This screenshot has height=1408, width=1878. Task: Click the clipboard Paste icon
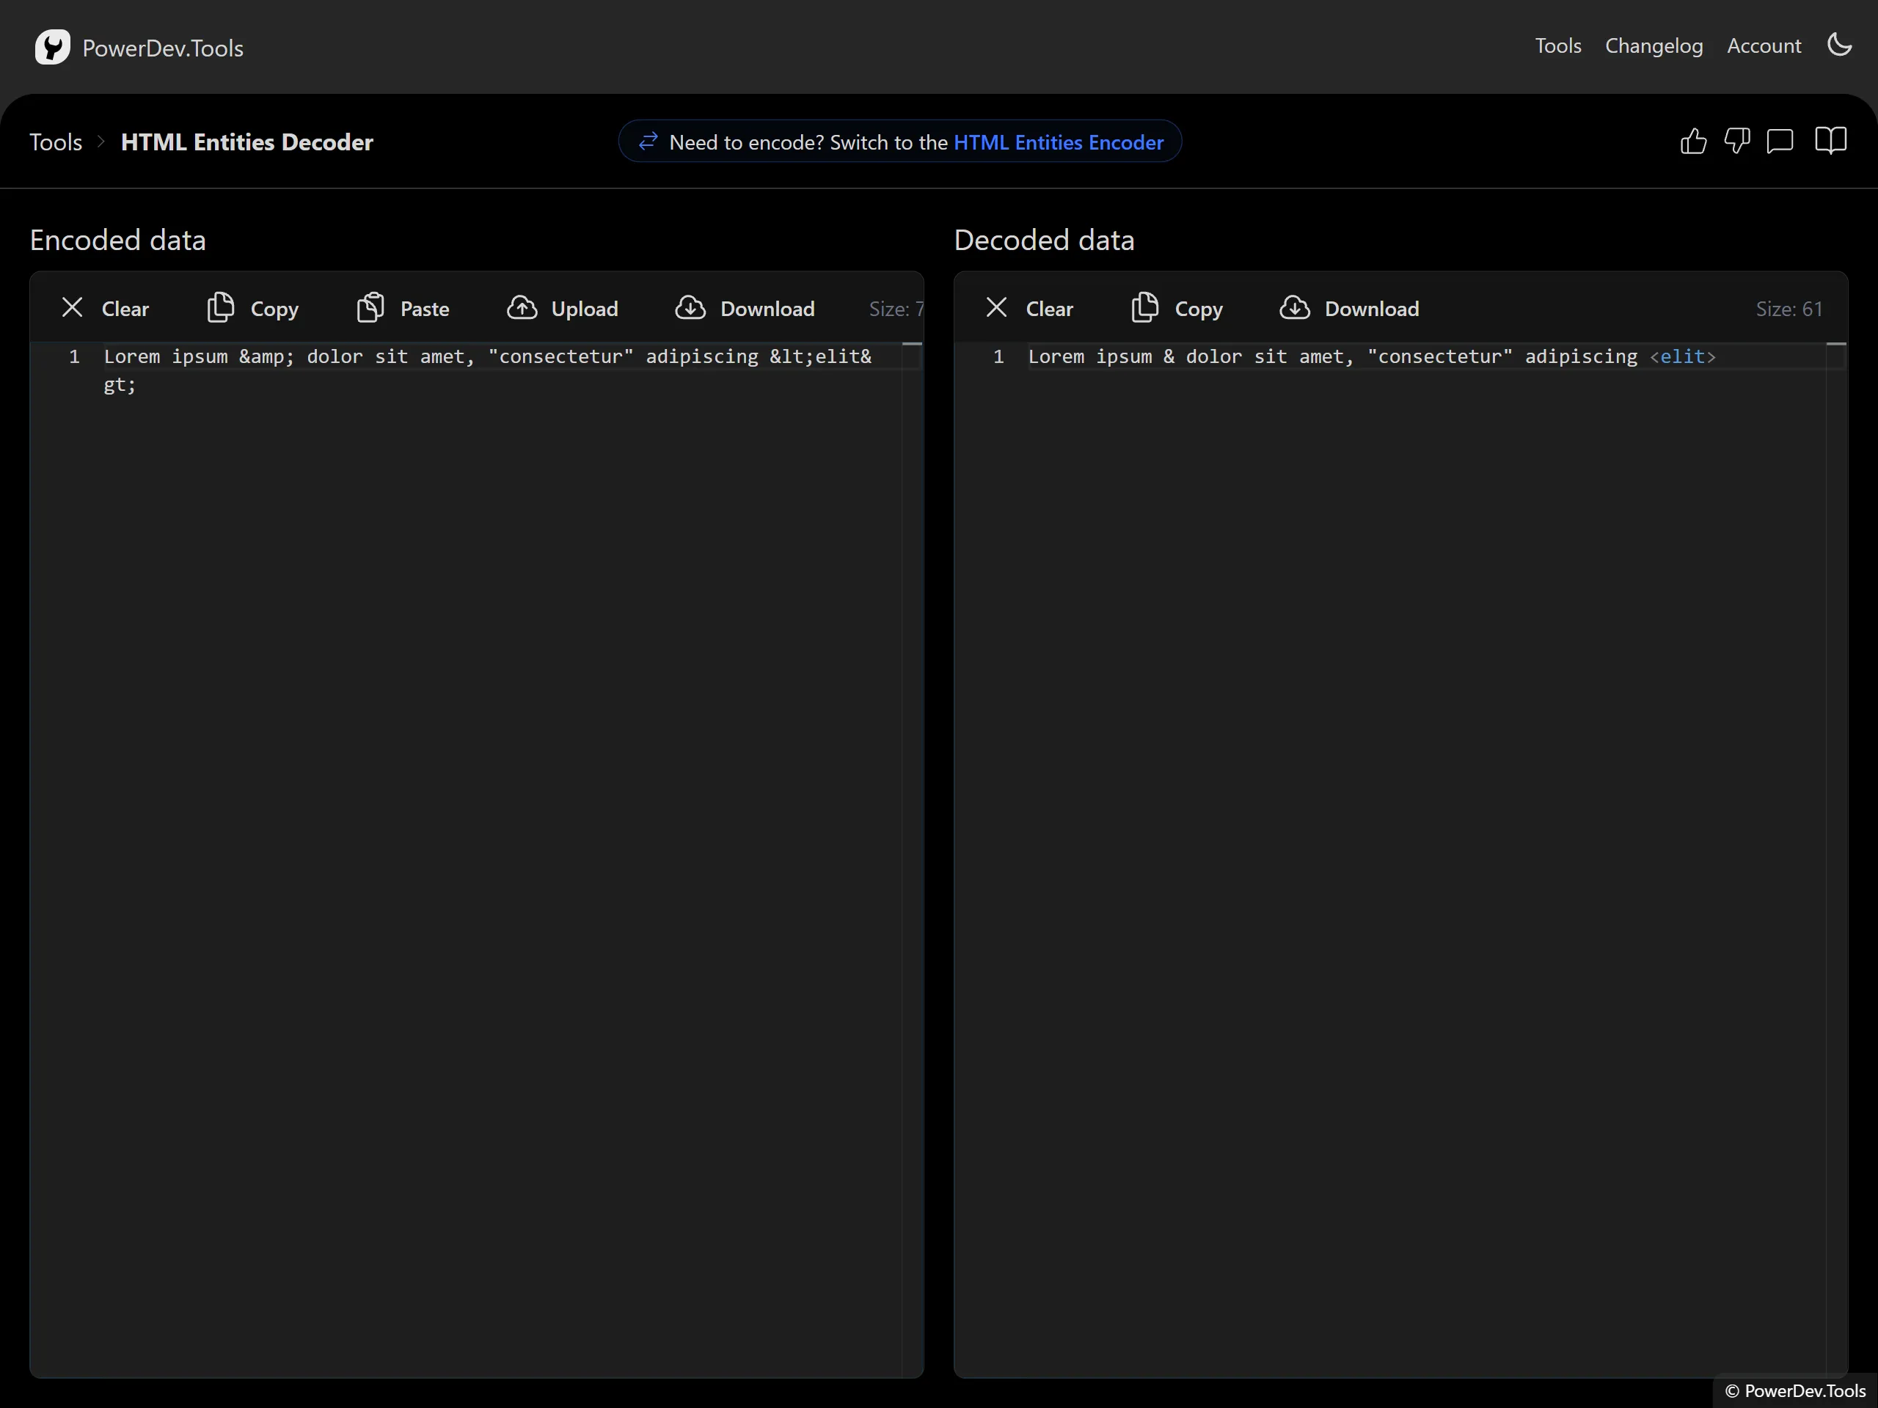(x=371, y=307)
